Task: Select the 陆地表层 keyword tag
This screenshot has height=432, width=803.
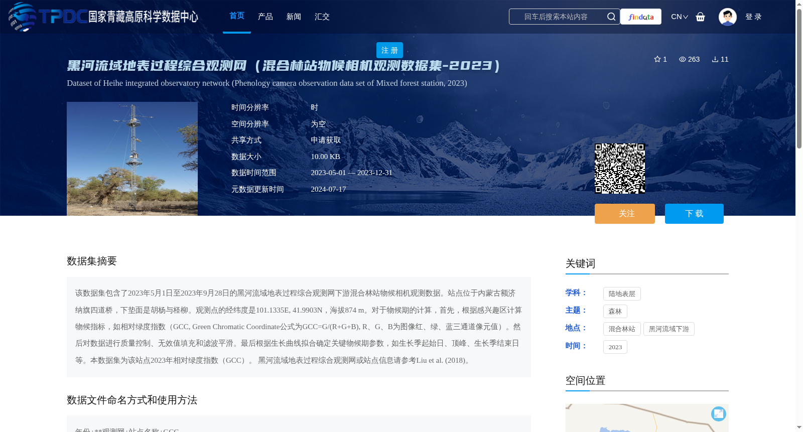Action: (x=622, y=294)
